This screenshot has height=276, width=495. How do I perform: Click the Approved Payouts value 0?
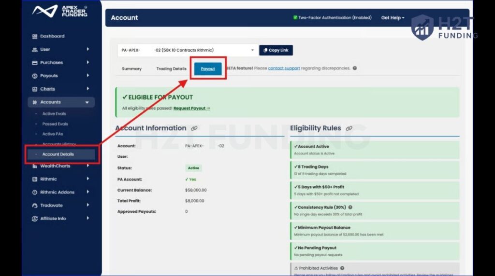pyautogui.click(x=186, y=211)
